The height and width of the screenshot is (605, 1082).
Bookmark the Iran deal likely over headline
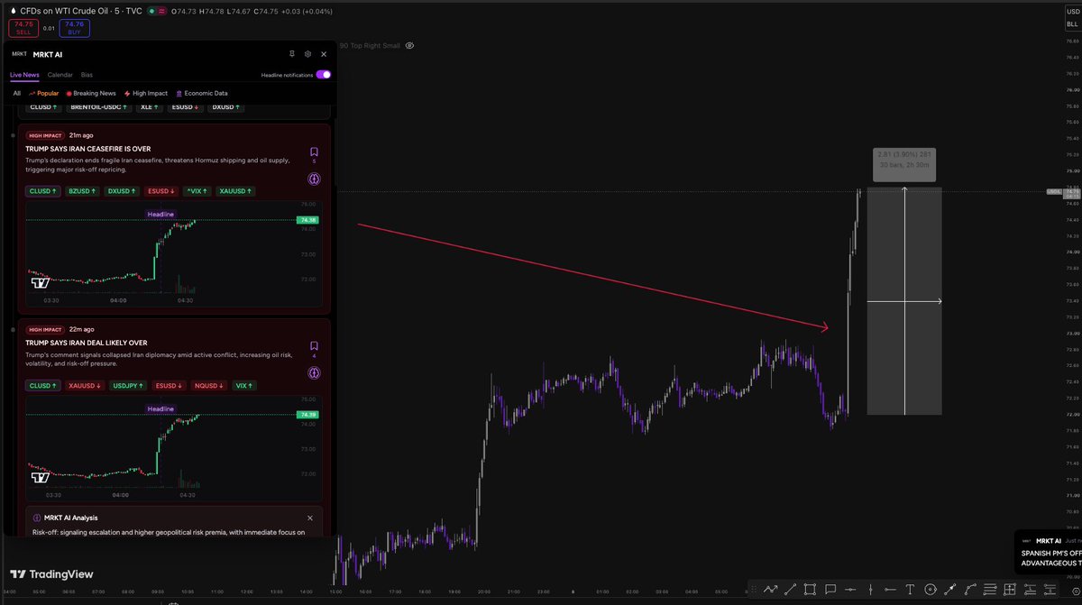coord(314,345)
